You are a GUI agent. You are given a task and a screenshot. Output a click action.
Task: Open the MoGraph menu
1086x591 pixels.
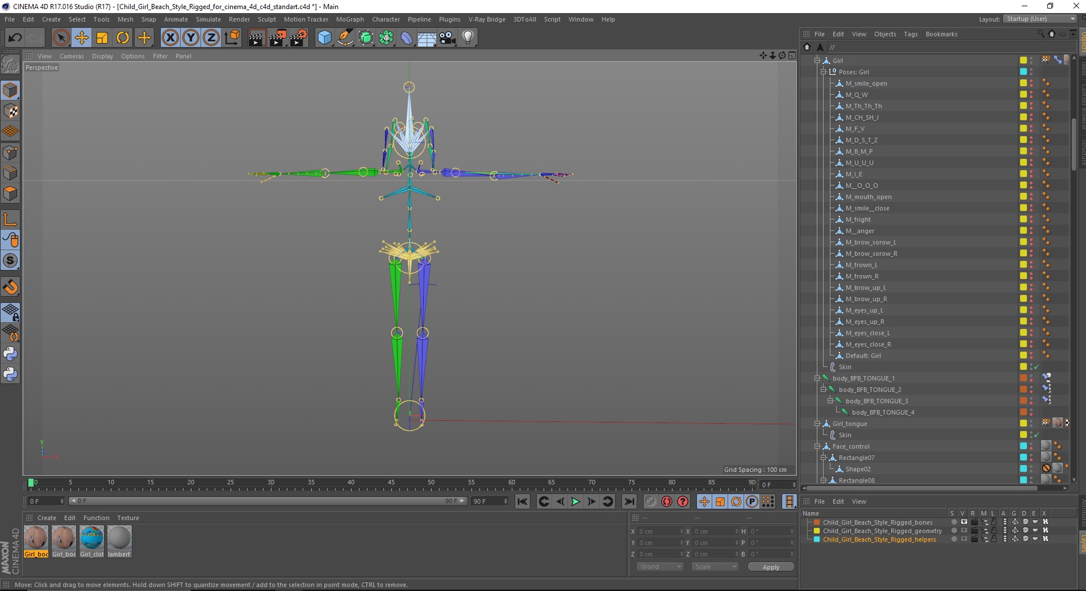click(350, 19)
